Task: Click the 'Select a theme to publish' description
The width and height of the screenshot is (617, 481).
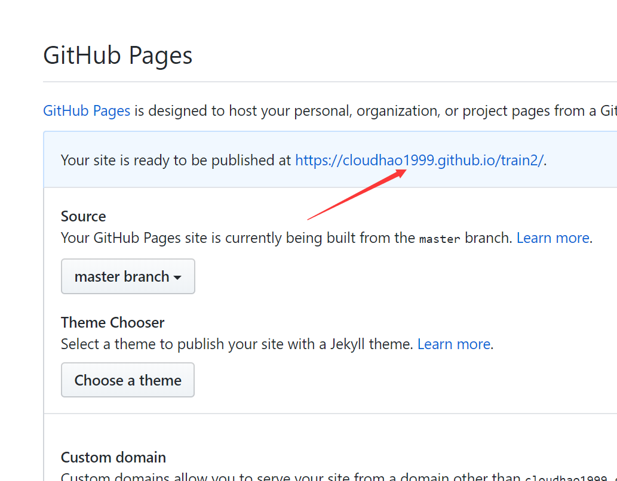Action: click(237, 344)
